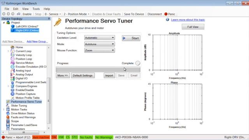The image size is (249, 140).
Task: Click the Drive Motion Status icon
Action: tap(8, 113)
